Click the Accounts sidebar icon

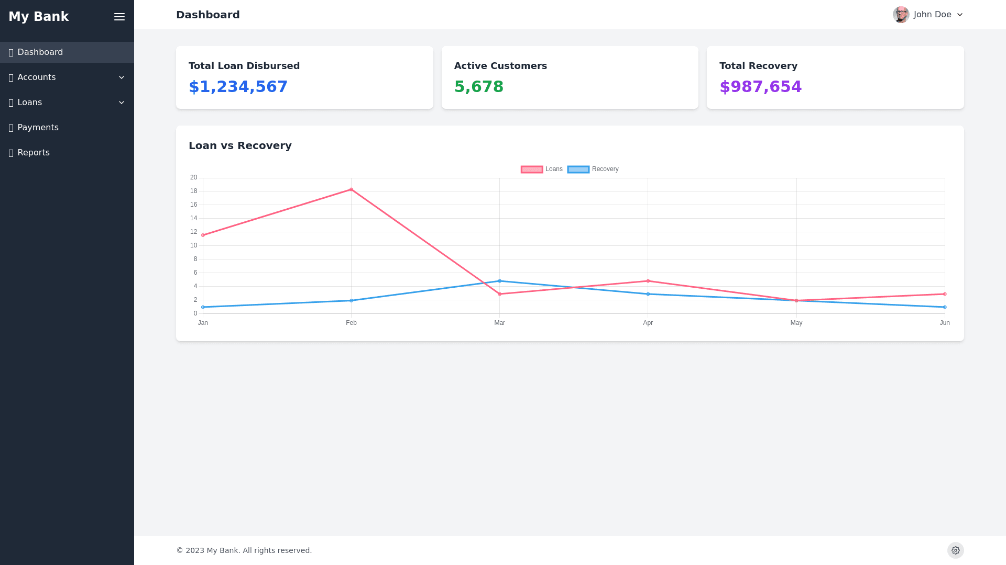[x=11, y=77]
